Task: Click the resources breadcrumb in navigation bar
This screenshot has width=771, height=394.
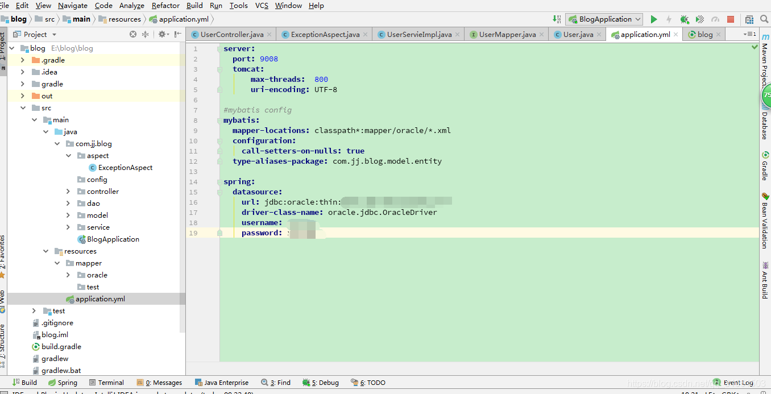Action: point(120,19)
